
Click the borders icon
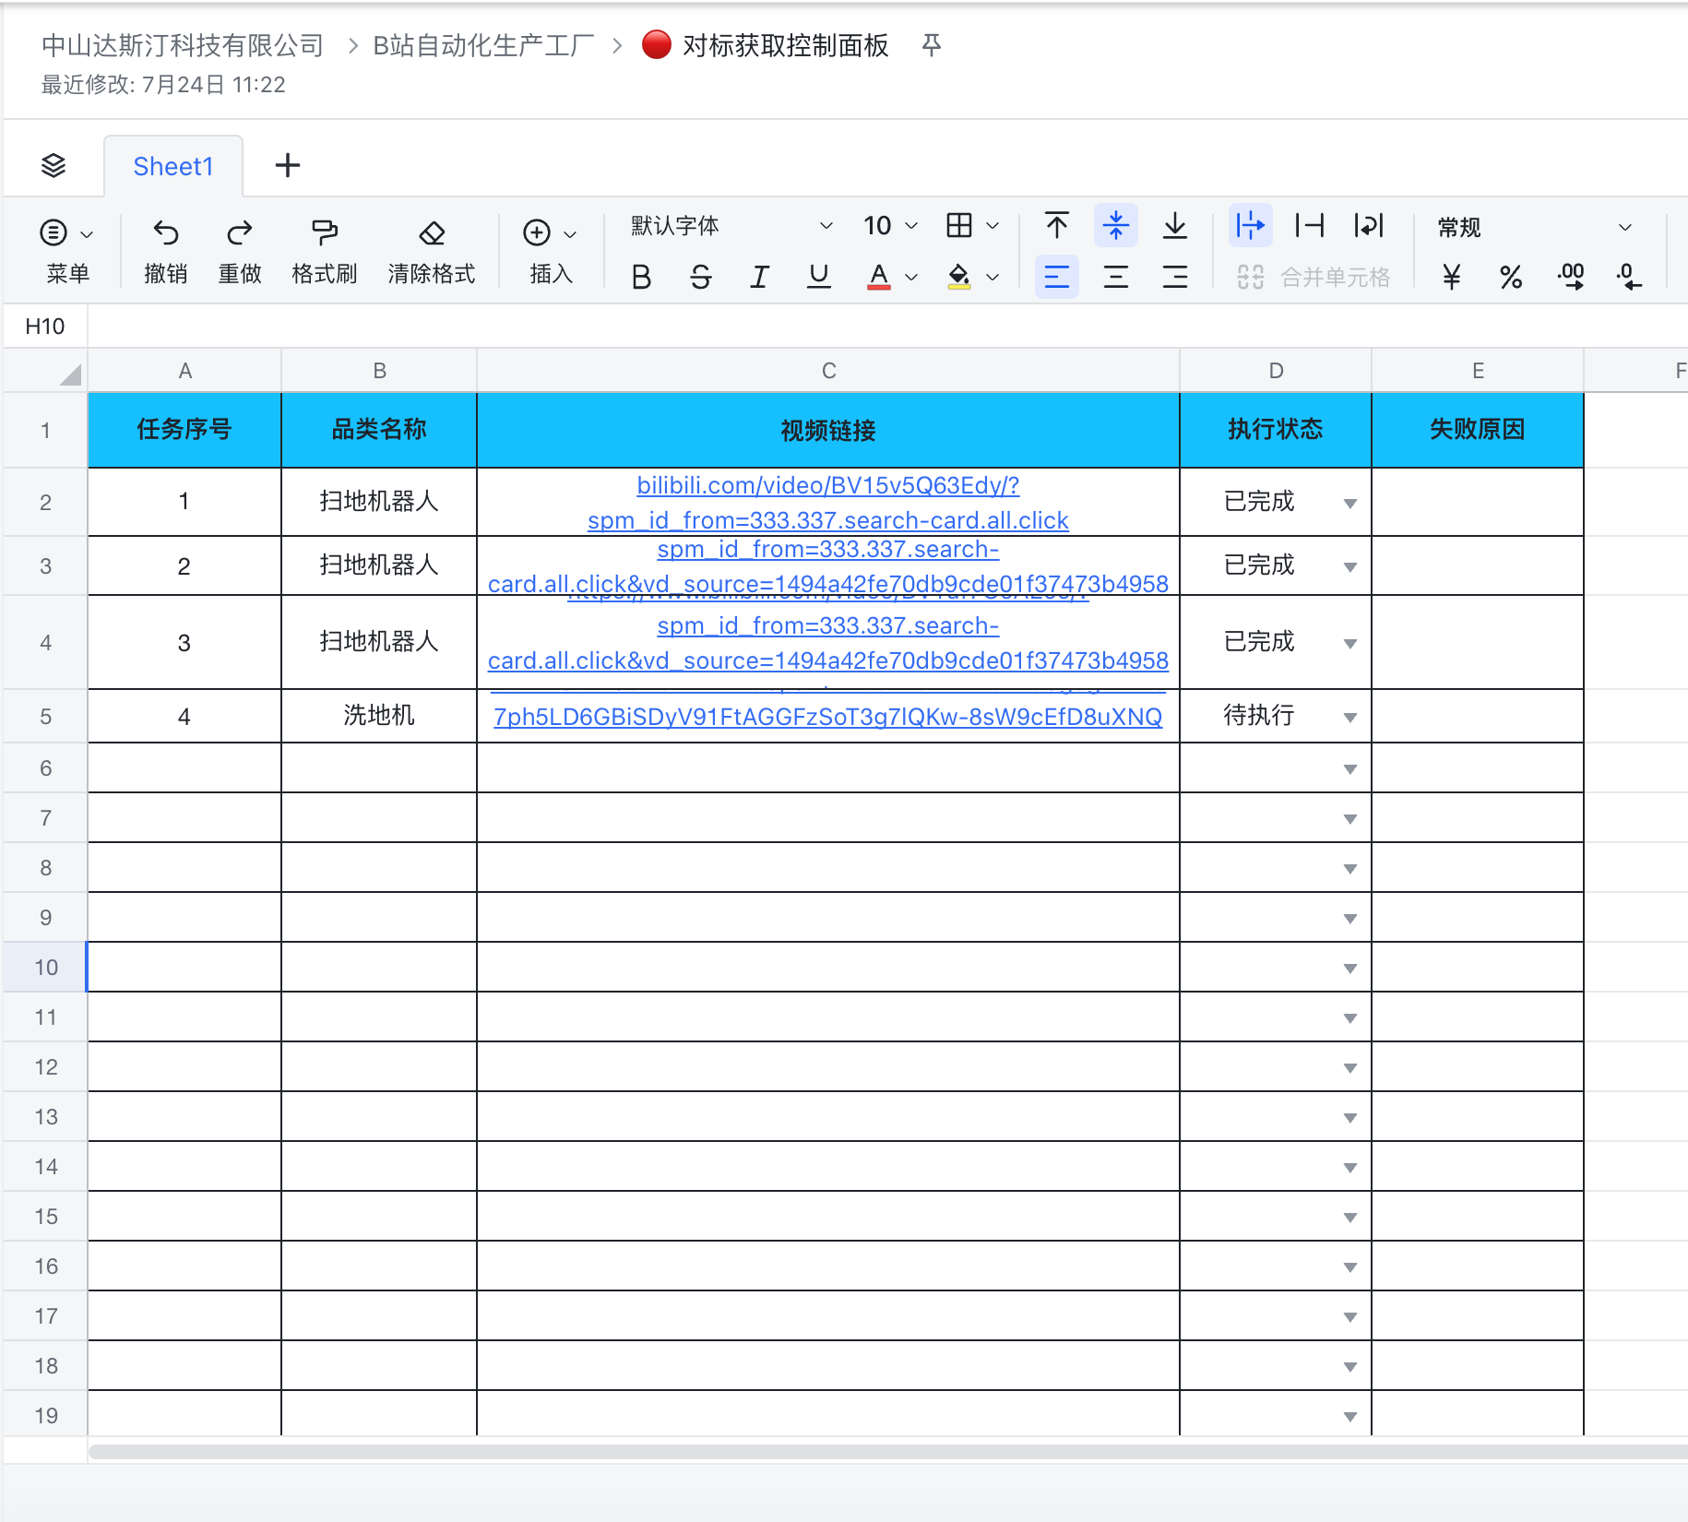point(959,225)
